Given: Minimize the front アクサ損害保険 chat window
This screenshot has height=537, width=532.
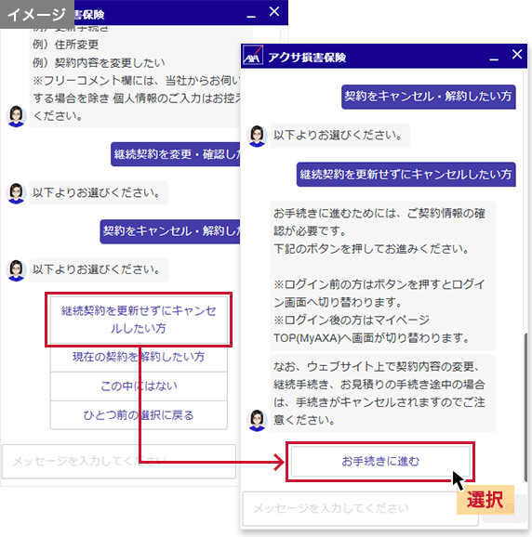Looking at the screenshot, I should click(x=494, y=59).
